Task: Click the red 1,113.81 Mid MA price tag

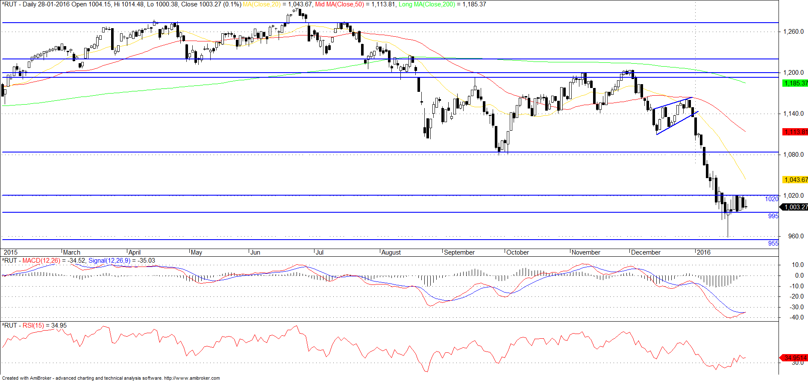Action: click(795, 132)
